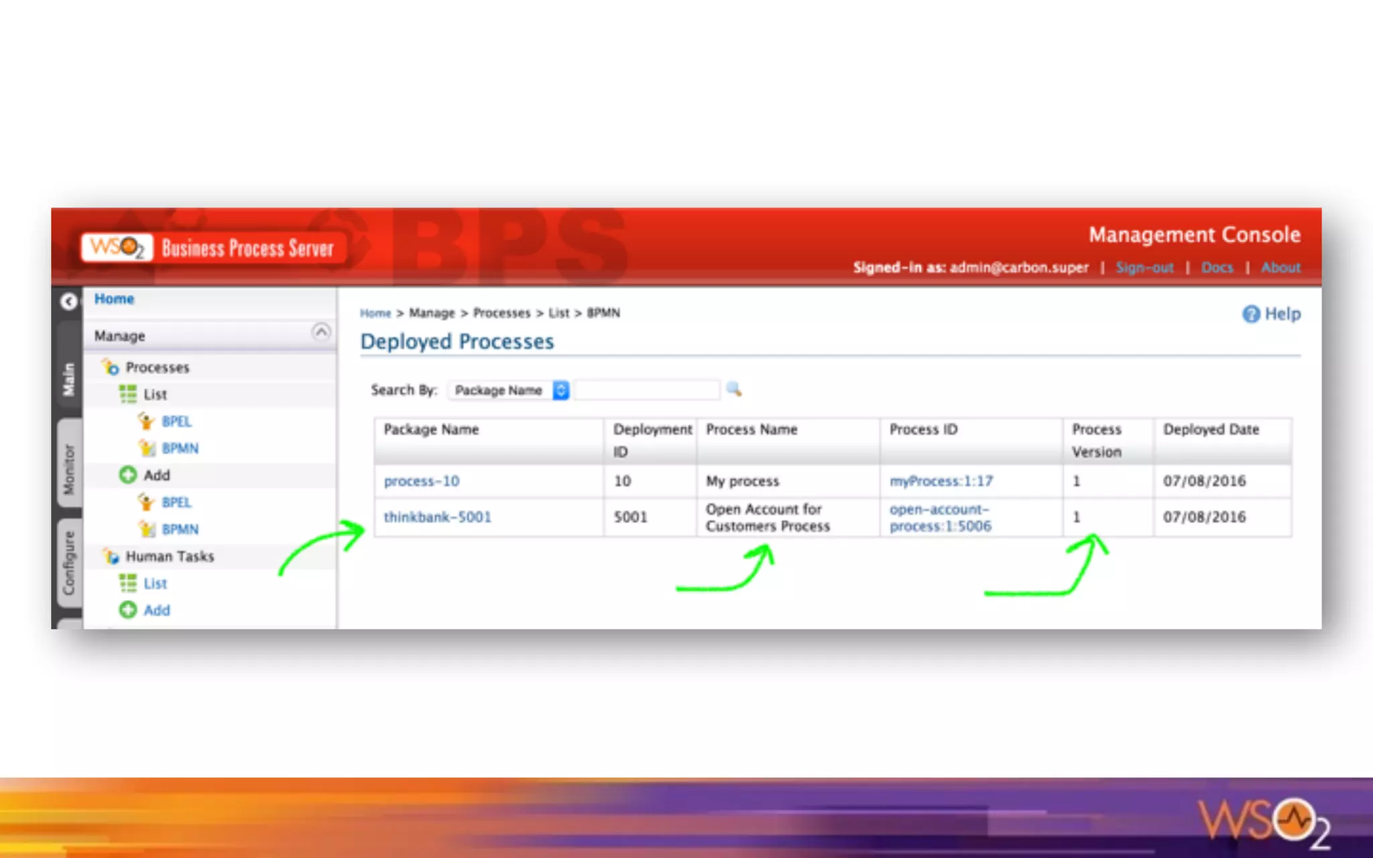The width and height of the screenshot is (1373, 858).
Task: Click the WSO2 Business Process Server logo
Action: (x=212, y=248)
